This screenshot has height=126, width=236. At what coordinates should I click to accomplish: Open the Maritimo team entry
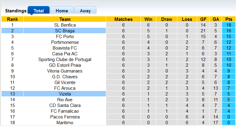coord(65,123)
